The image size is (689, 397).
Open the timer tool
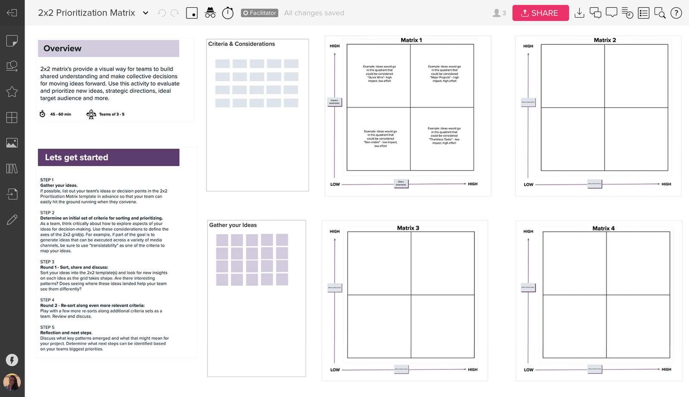point(227,13)
